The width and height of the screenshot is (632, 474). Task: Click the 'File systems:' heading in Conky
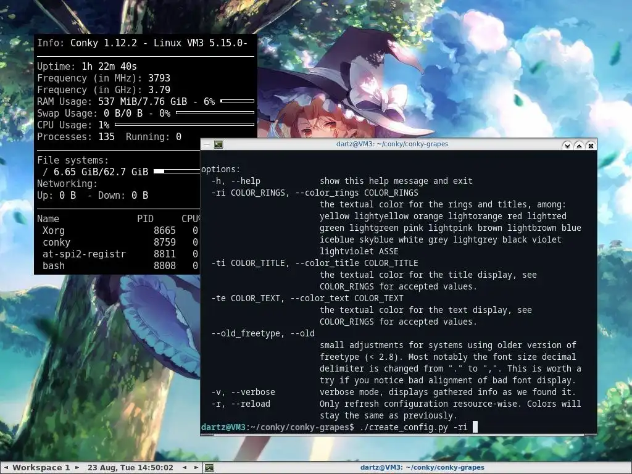[x=73, y=160]
